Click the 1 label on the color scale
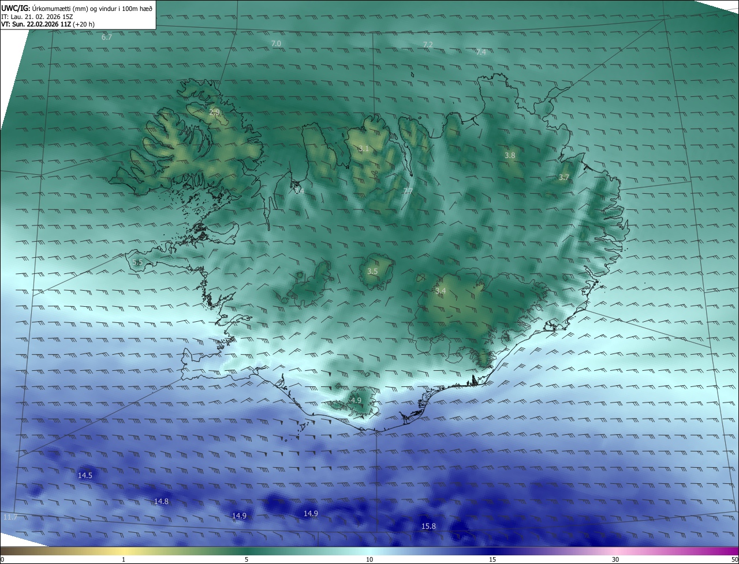The width and height of the screenshot is (739, 564). (x=124, y=559)
